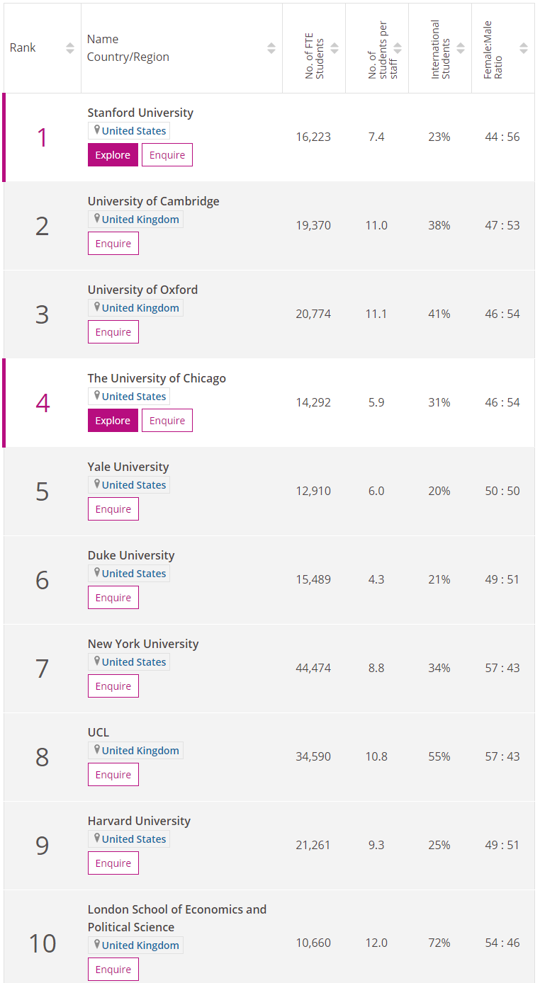Sort by Name Country/Region arrows

tap(271, 48)
